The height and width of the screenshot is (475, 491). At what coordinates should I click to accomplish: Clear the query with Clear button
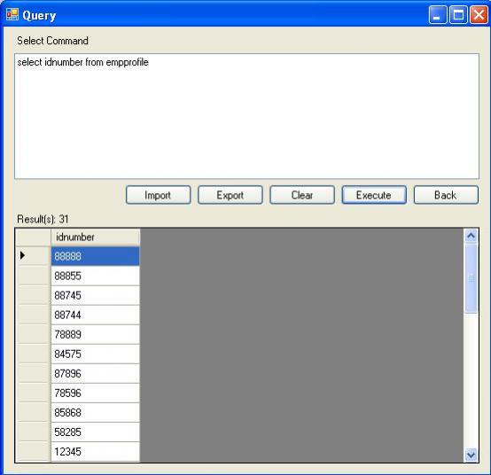(302, 195)
